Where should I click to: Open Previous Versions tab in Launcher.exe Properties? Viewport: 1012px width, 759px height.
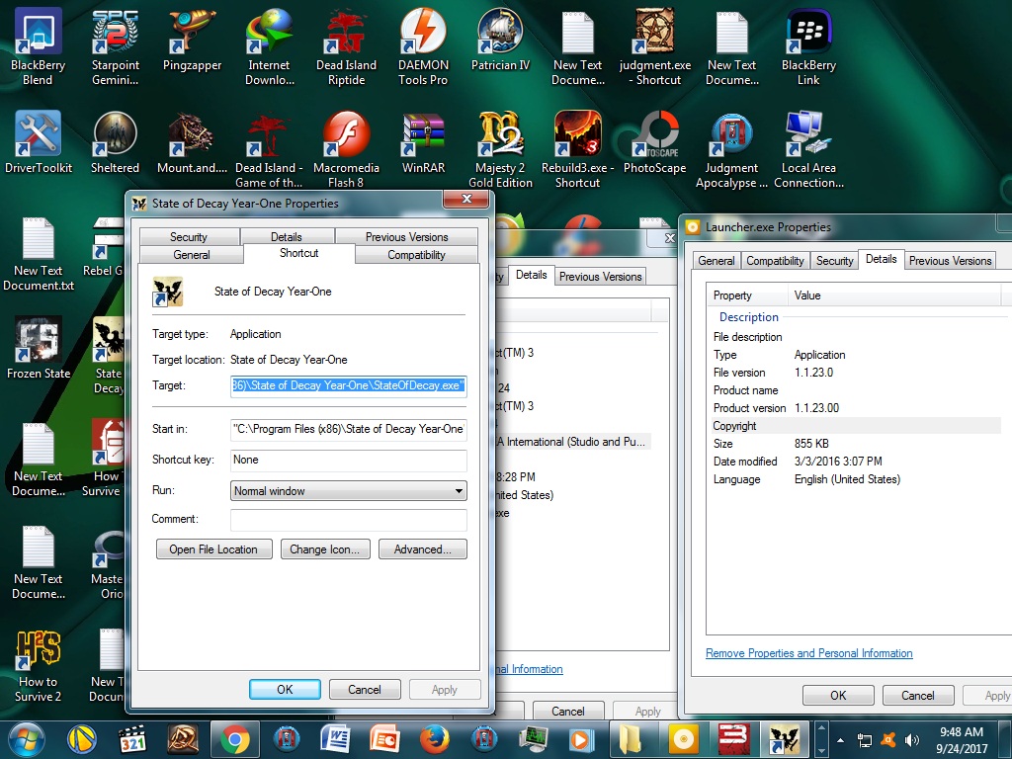pyautogui.click(x=950, y=261)
